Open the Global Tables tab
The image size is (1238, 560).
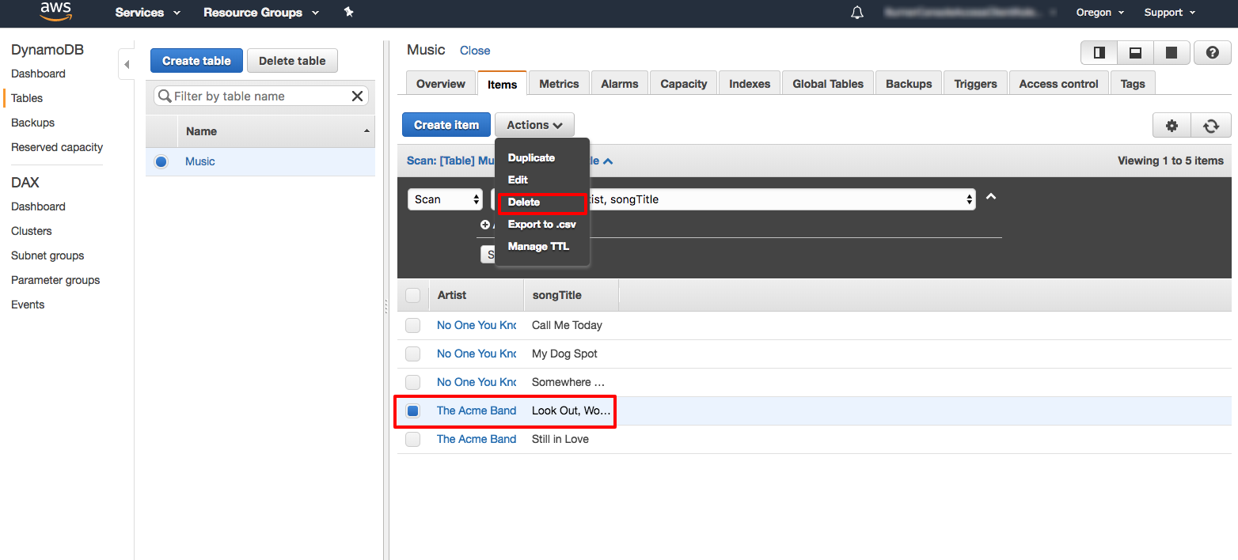pyautogui.click(x=829, y=84)
